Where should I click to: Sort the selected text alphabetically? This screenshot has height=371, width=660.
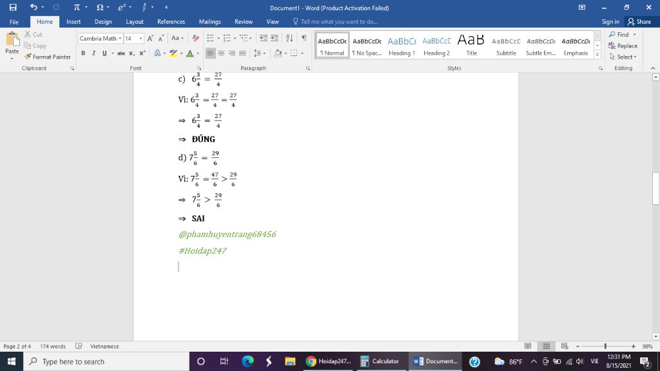[x=289, y=38]
